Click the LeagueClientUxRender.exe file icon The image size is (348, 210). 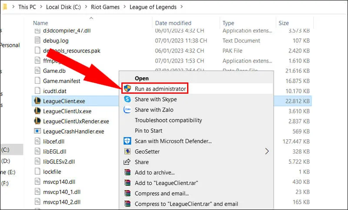tap(37, 121)
